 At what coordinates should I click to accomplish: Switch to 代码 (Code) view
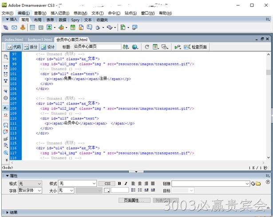click(x=14, y=47)
